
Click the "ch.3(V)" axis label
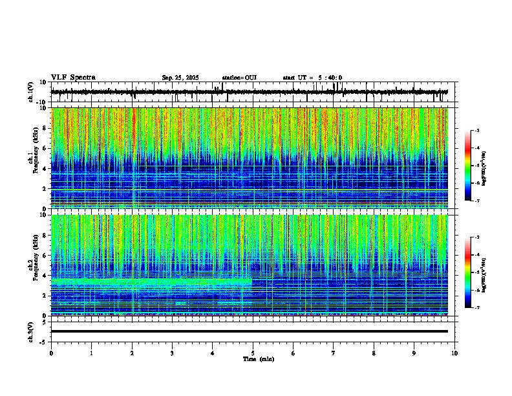point(31,333)
